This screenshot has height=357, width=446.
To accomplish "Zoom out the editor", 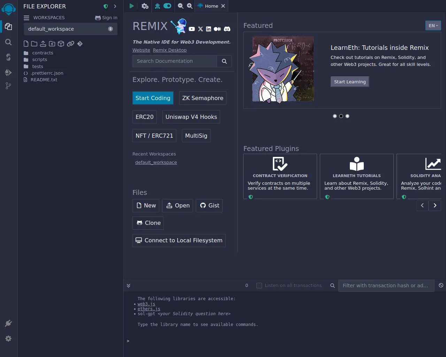I will click(x=180, y=6).
